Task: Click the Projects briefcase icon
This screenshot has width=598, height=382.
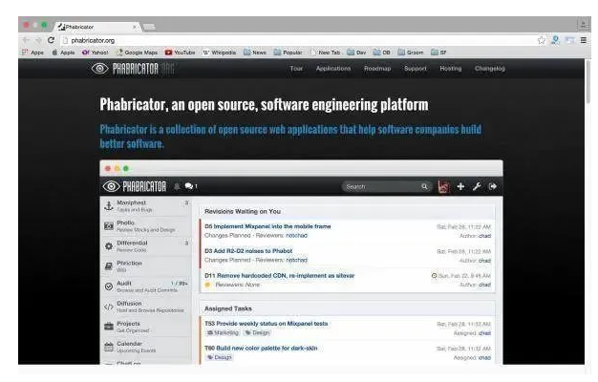Action: [x=109, y=327]
